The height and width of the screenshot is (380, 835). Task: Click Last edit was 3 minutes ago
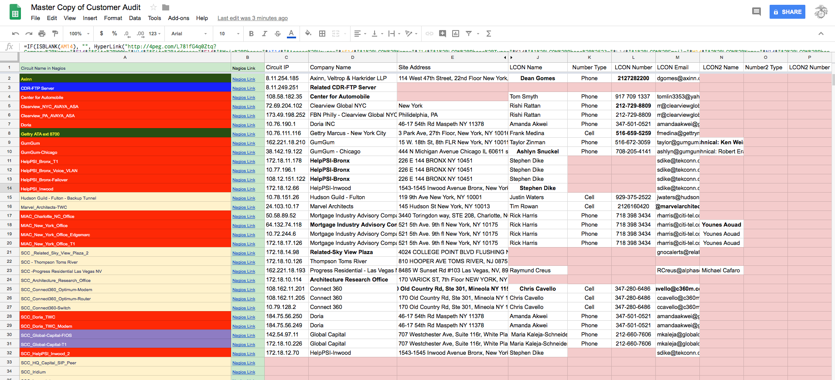[x=252, y=18]
